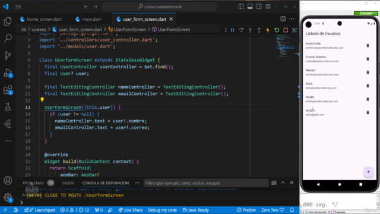Toggle panel word wrap list icon

(274, 182)
